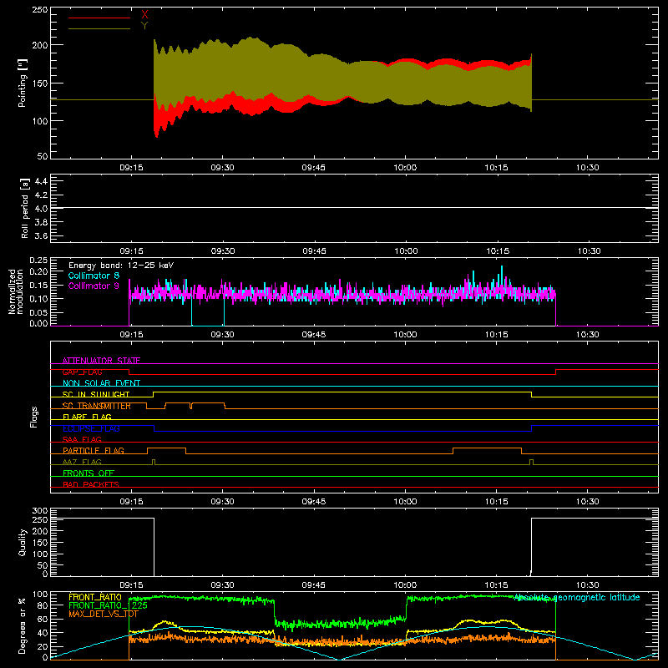Click the FLARE_FLAG label
Image resolution: width=668 pixels, height=668 pixels.
click(87, 417)
